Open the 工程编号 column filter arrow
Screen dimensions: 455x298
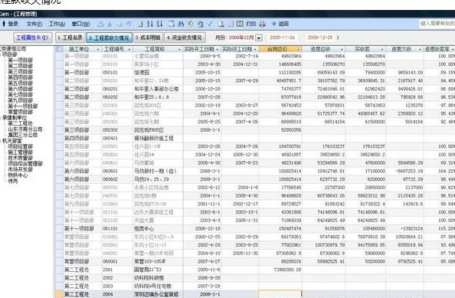tap(129, 49)
